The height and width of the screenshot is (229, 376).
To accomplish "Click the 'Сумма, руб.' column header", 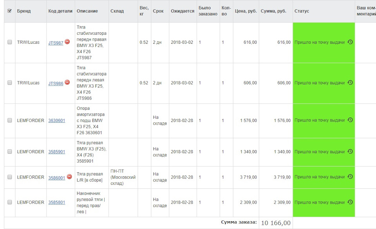I will (273, 11).
